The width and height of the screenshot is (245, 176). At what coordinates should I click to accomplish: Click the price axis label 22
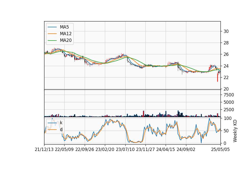tap(226, 78)
